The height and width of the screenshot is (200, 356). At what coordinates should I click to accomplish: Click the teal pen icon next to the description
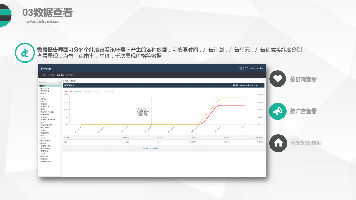(x=25, y=52)
